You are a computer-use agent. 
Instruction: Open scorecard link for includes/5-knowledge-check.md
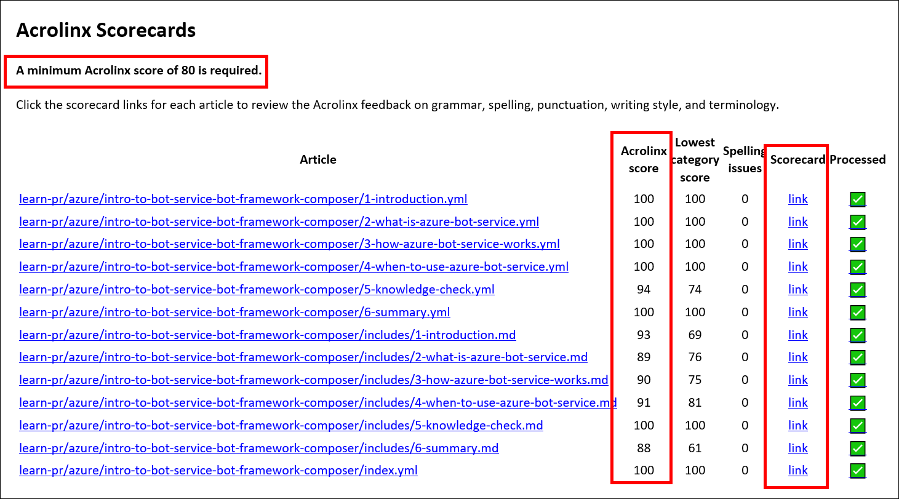pos(798,425)
